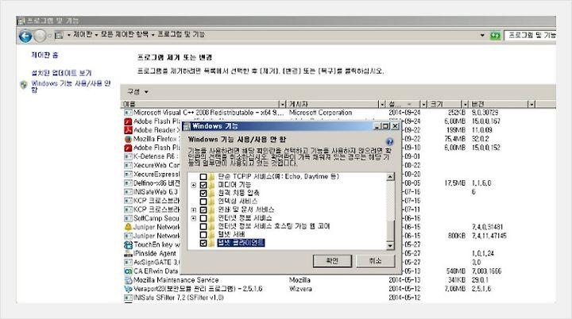Screen dimensions: 572x319
Task: Toggle the 인쇄 및 문서 서비스 checkbox
Action: tap(203, 210)
